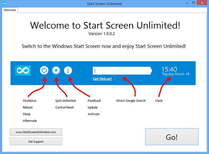The width and height of the screenshot is (209, 154).
Task: Click the 'Hibernate' label
Action: [x=30, y=121]
